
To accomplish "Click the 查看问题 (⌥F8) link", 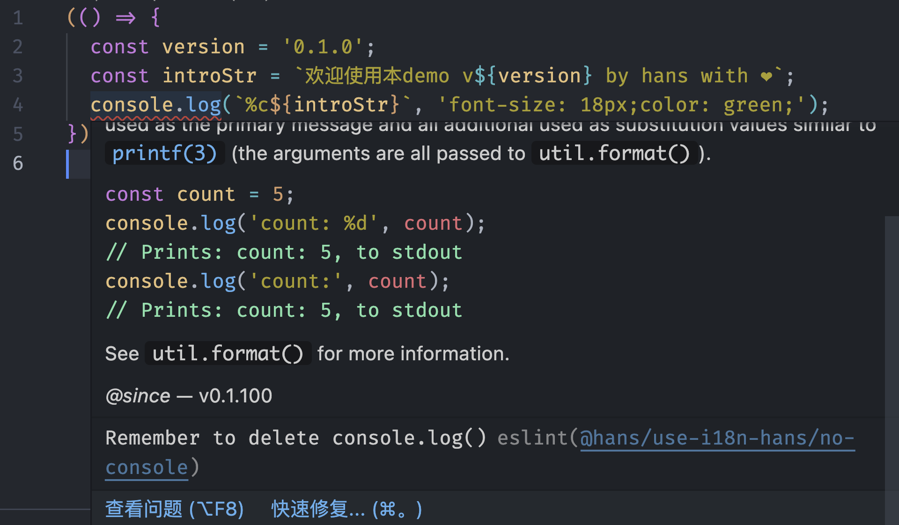I will pyautogui.click(x=174, y=509).
